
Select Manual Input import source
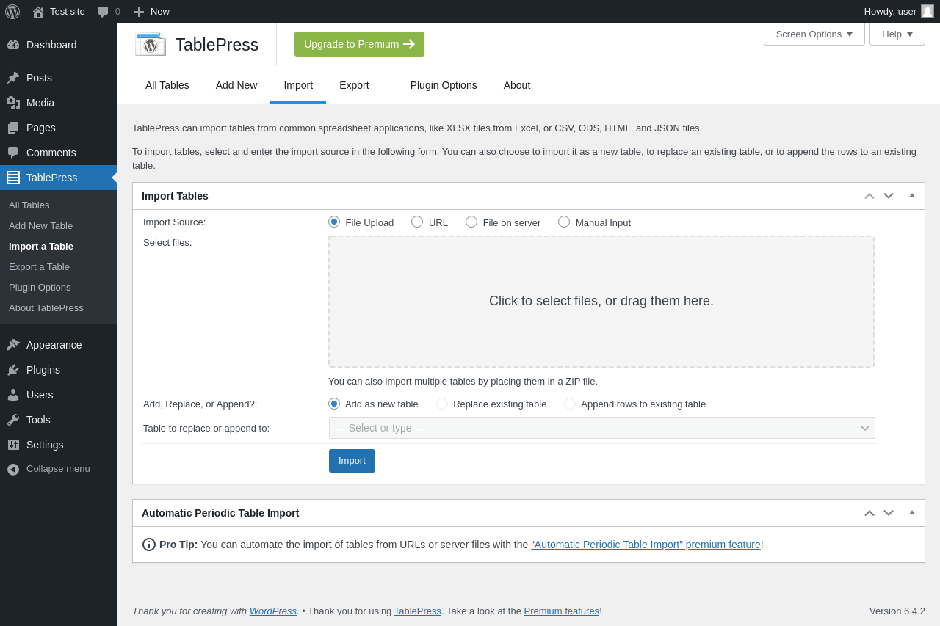point(564,222)
